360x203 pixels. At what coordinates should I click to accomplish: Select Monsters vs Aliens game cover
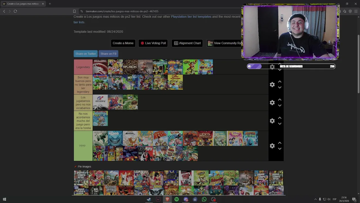click(x=250, y=138)
